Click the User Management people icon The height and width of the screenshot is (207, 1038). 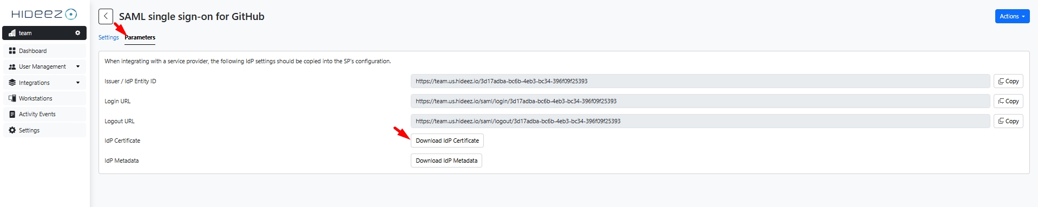tap(12, 66)
